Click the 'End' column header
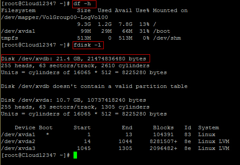 pos(127,128)
